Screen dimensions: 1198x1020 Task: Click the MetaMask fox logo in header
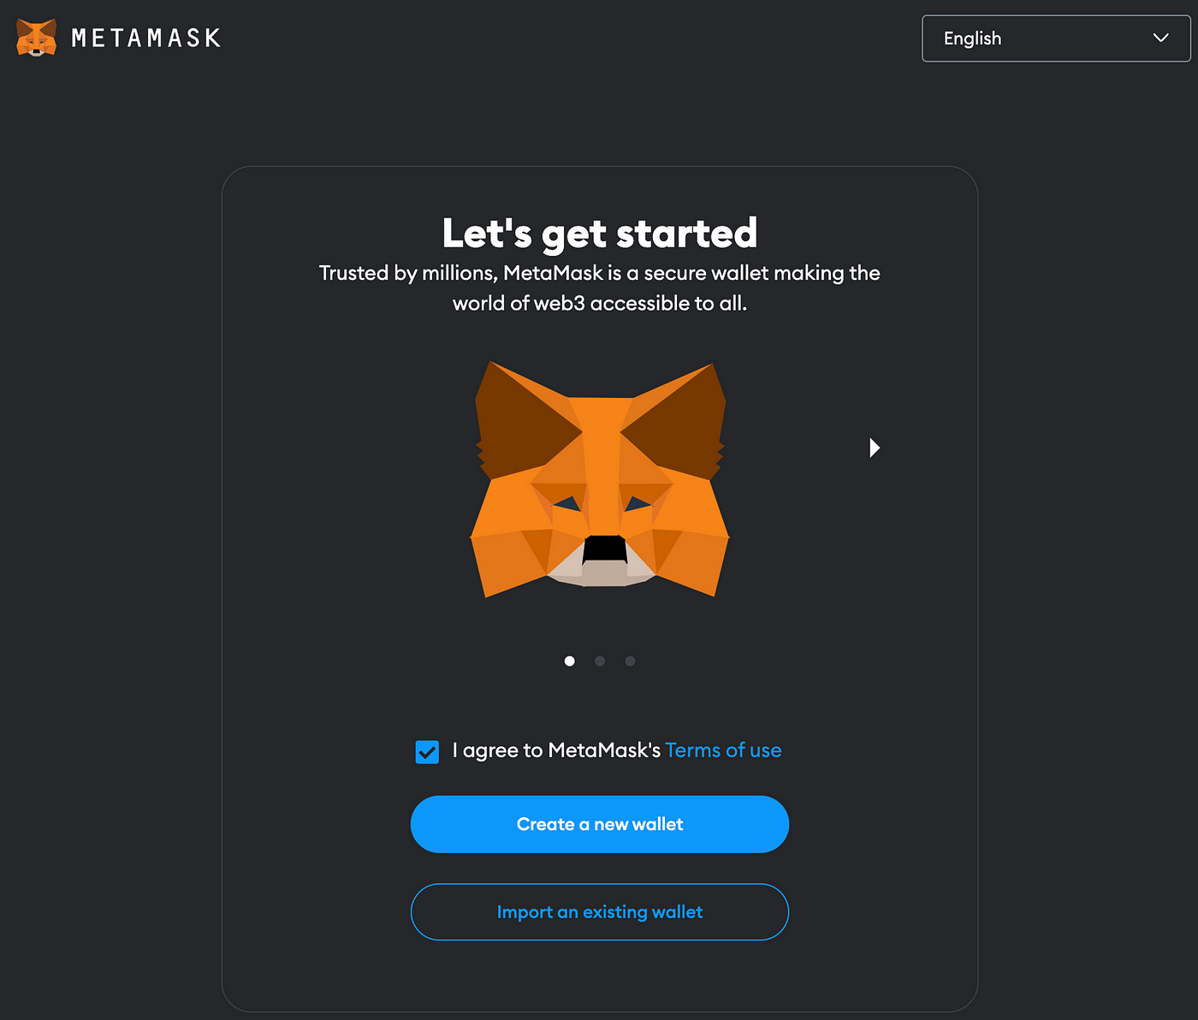click(x=36, y=38)
